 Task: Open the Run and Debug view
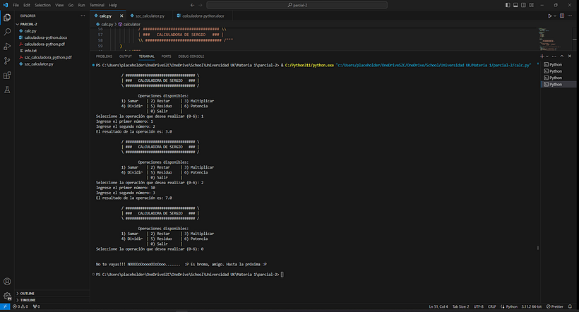[x=7, y=47]
